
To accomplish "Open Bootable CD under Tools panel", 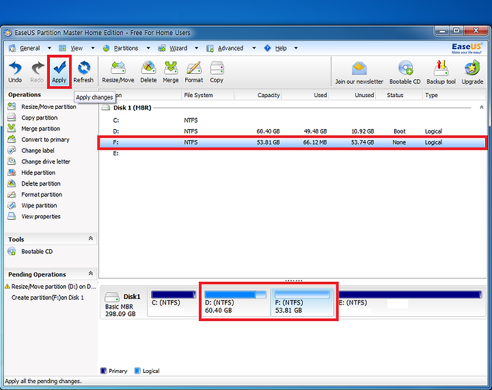I will click(30, 251).
